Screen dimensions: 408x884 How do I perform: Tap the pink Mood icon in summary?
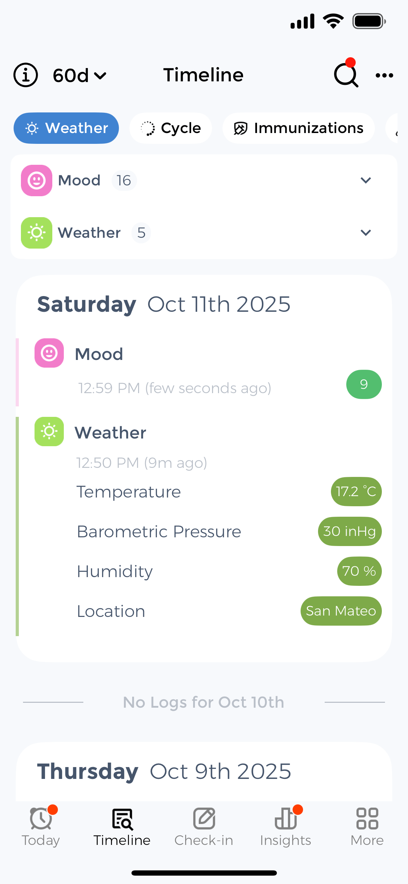tap(37, 181)
